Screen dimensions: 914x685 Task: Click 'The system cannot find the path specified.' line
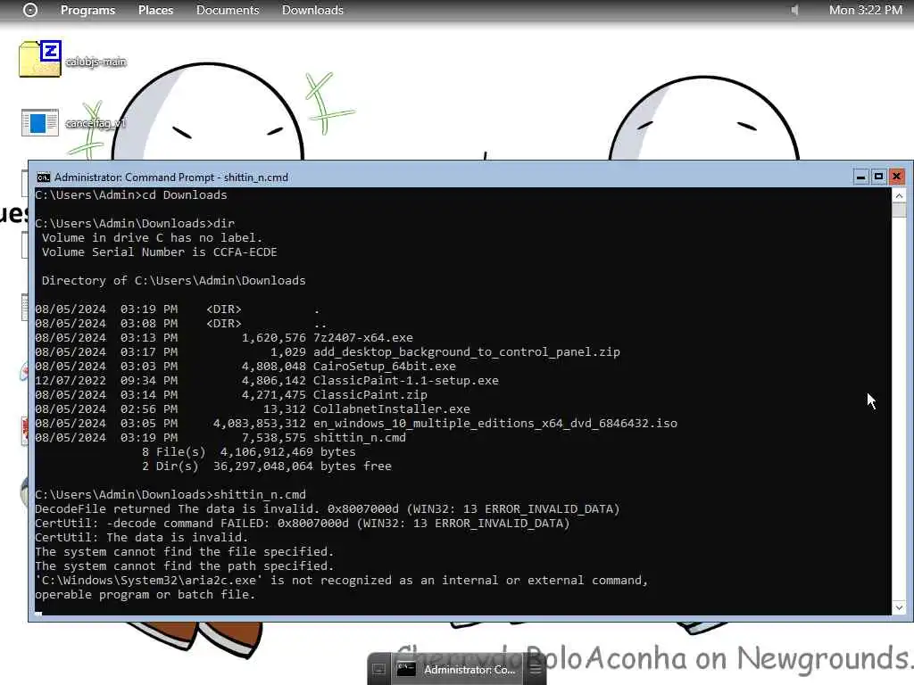pos(184,566)
